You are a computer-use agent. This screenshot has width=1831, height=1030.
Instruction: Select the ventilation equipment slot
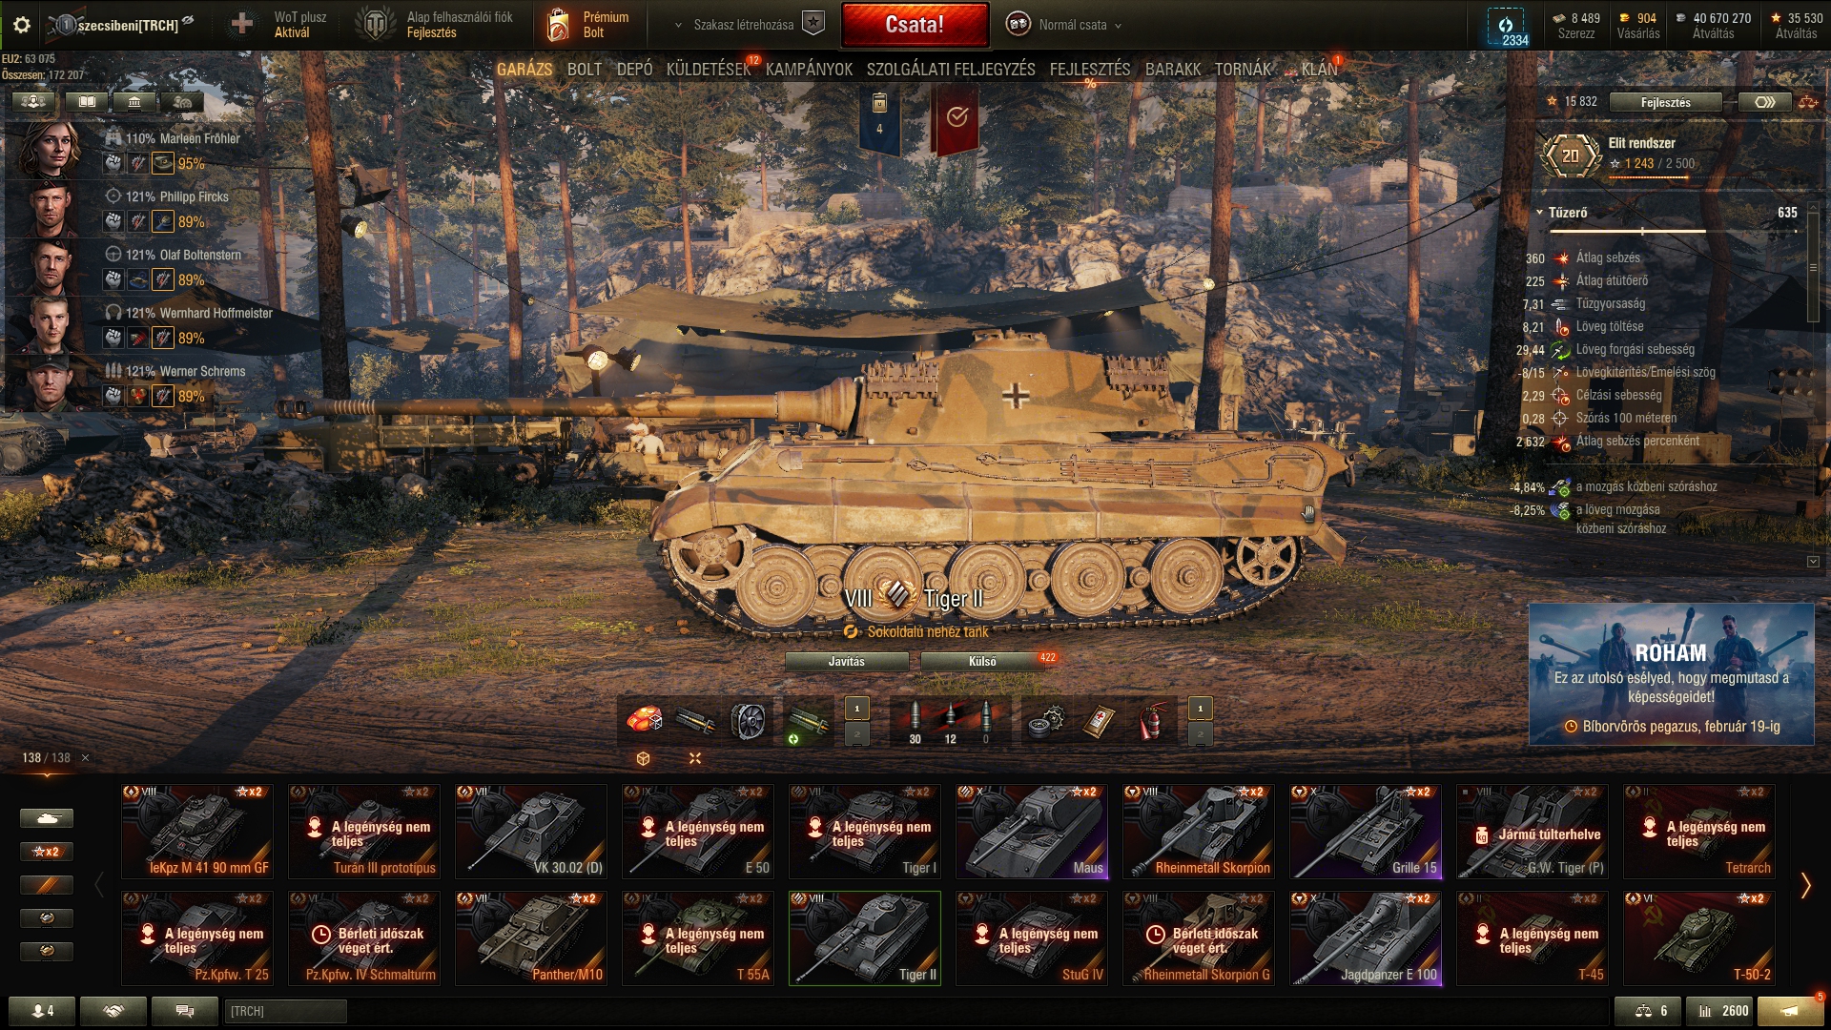pos(749,722)
